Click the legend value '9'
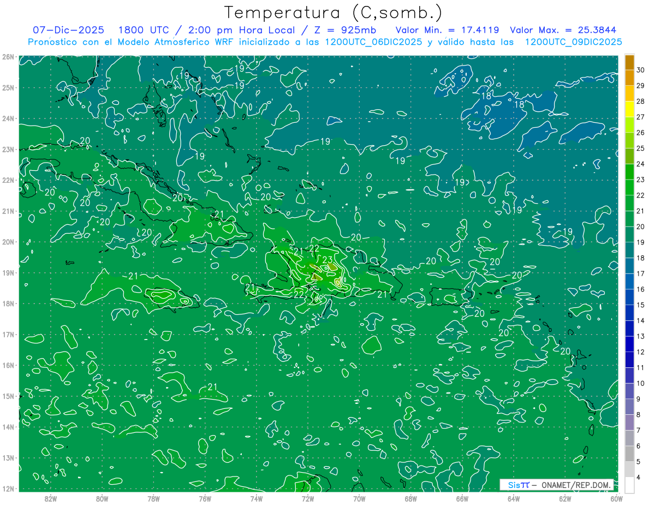This screenshot has width=655, height=506. pos(639,400)
